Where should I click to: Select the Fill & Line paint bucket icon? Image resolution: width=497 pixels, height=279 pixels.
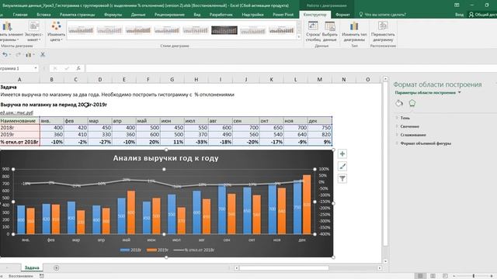pos(399,103)
